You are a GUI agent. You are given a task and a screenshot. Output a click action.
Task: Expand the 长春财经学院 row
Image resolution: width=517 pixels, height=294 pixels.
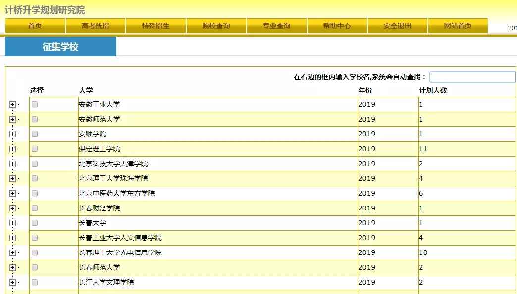[12, 208]
